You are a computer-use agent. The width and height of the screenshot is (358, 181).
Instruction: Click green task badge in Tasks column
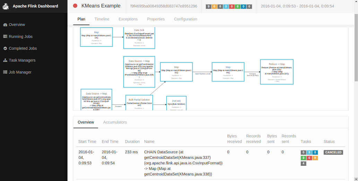[x=304, y=158]
